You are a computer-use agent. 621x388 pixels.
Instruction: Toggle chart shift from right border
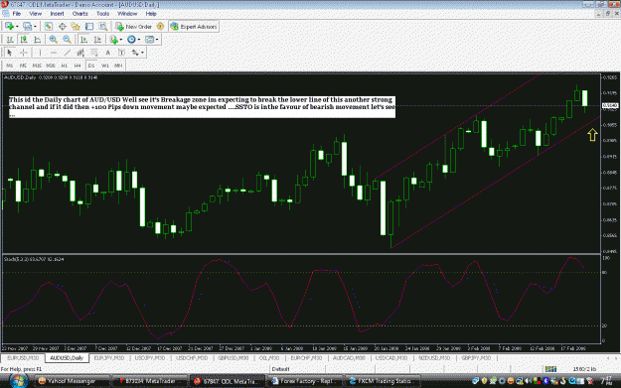(x=97, y=40)
